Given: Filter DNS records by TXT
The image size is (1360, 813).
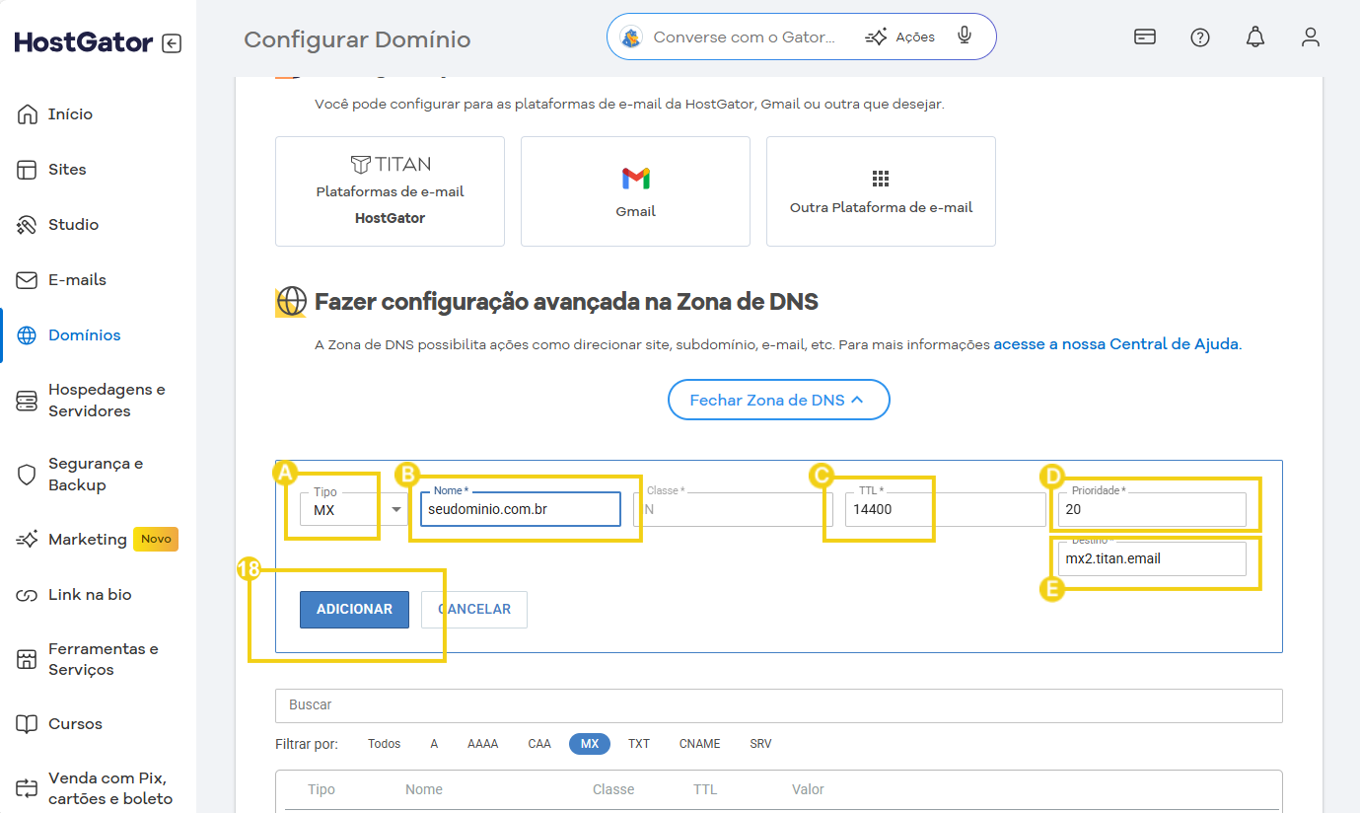Looking at the screenshot, I should tap(639, 744).
